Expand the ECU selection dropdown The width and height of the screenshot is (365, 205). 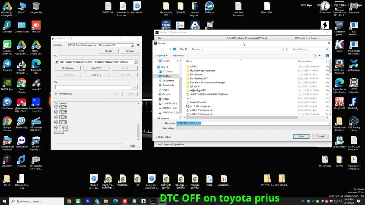tap(136, 62)
